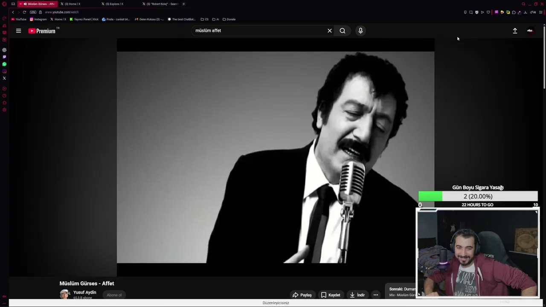546x307 pixels.
Task: Toggle the VPN badge in the address bar
Action: 34,12
